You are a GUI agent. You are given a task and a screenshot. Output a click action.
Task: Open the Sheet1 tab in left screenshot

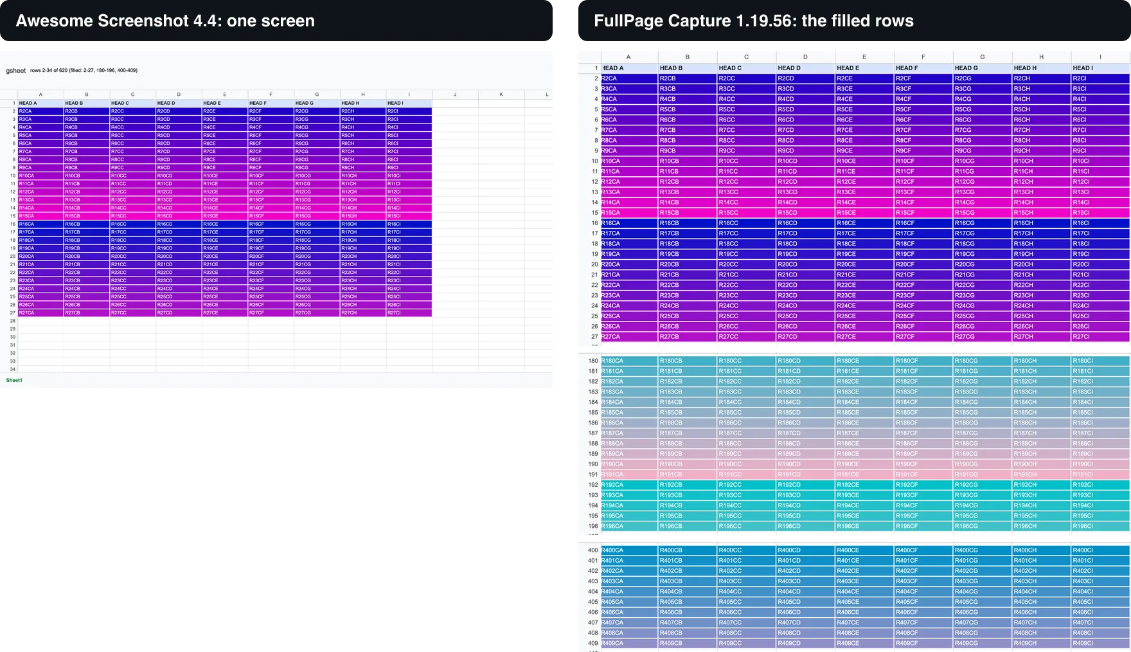point(14,380)
